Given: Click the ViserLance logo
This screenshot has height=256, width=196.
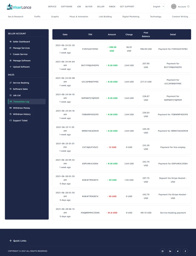Looking at the screenshot, I should pyautogui.click(x=19, y=7).
